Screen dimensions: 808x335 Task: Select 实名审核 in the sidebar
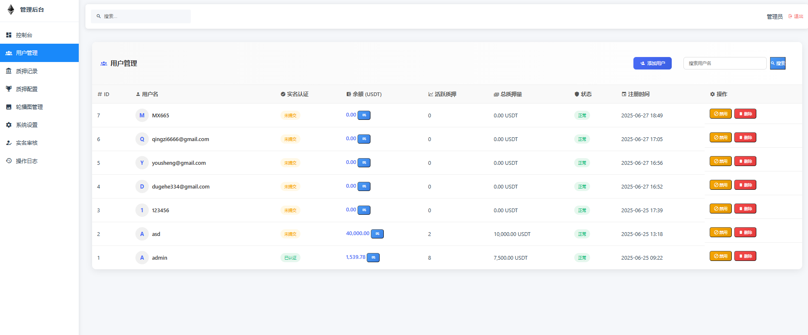coord(27,143)
